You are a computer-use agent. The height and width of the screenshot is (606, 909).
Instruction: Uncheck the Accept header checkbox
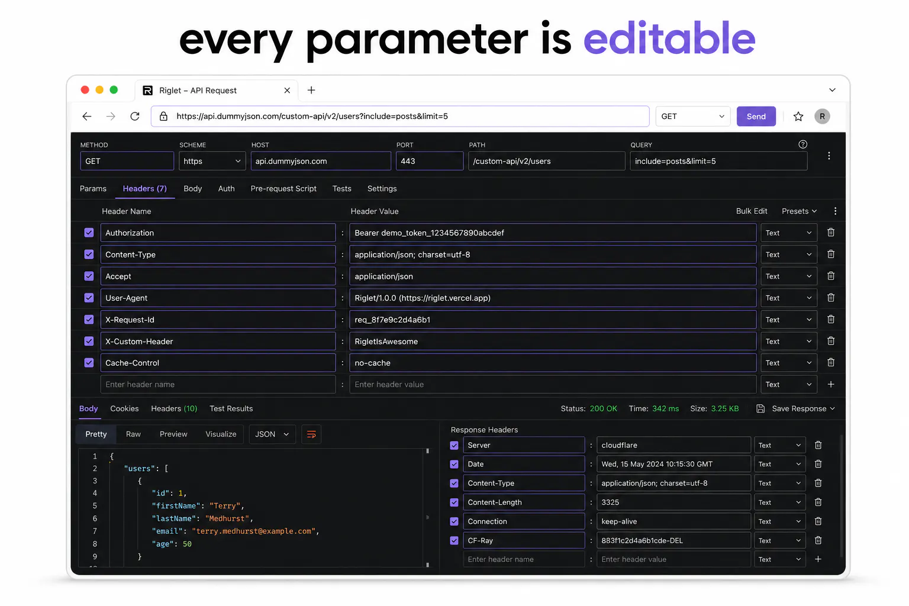click(89, 276)
